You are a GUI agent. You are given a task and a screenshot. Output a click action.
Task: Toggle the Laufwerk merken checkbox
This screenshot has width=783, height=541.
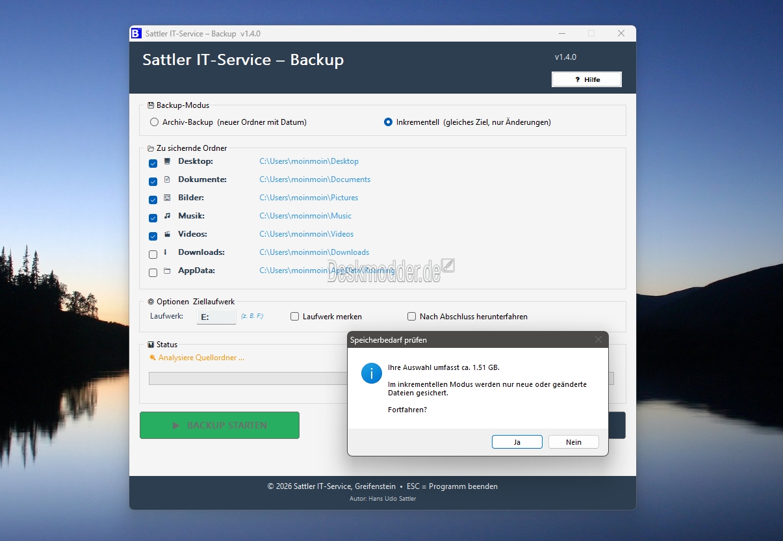294,317
